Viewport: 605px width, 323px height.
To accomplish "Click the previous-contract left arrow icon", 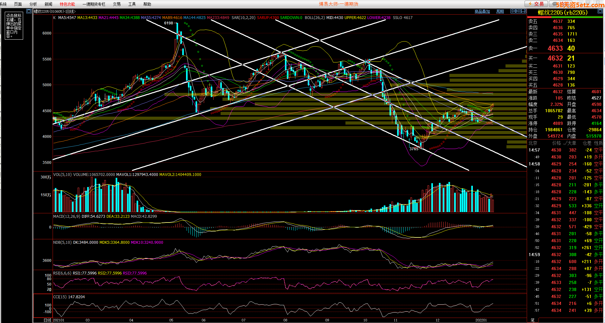I will 513,11.
